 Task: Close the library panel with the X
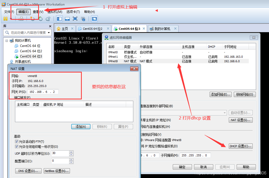point(50,26)
